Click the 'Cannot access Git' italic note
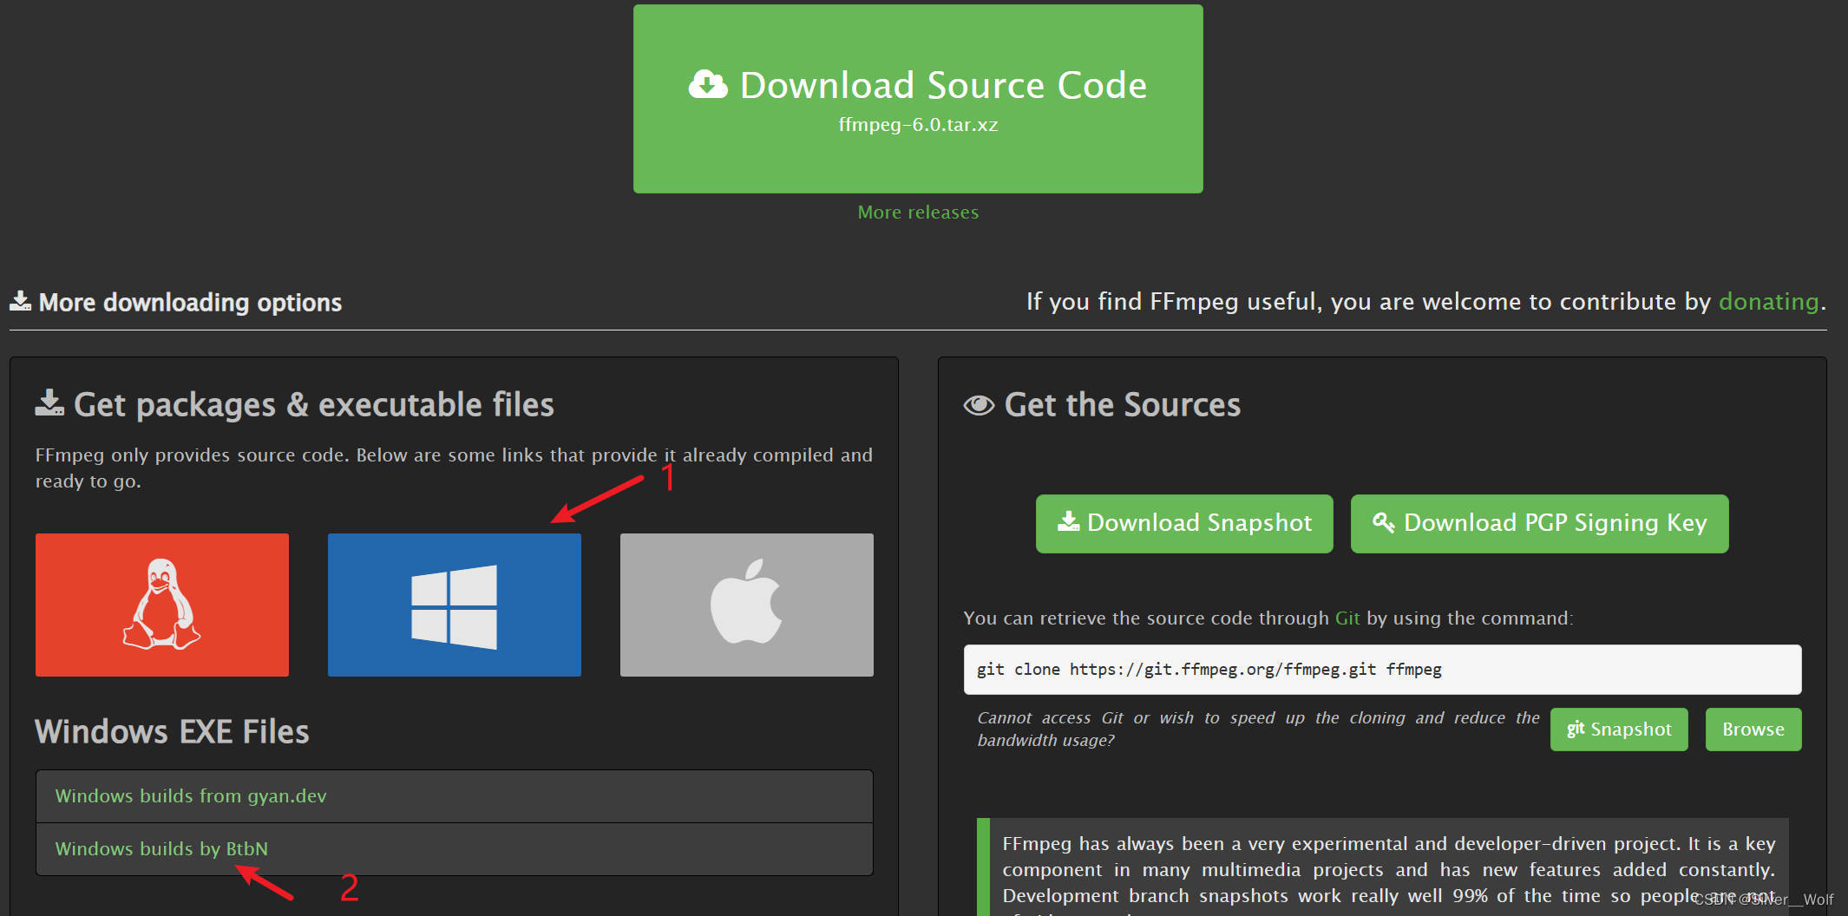 pos(1258,729)
